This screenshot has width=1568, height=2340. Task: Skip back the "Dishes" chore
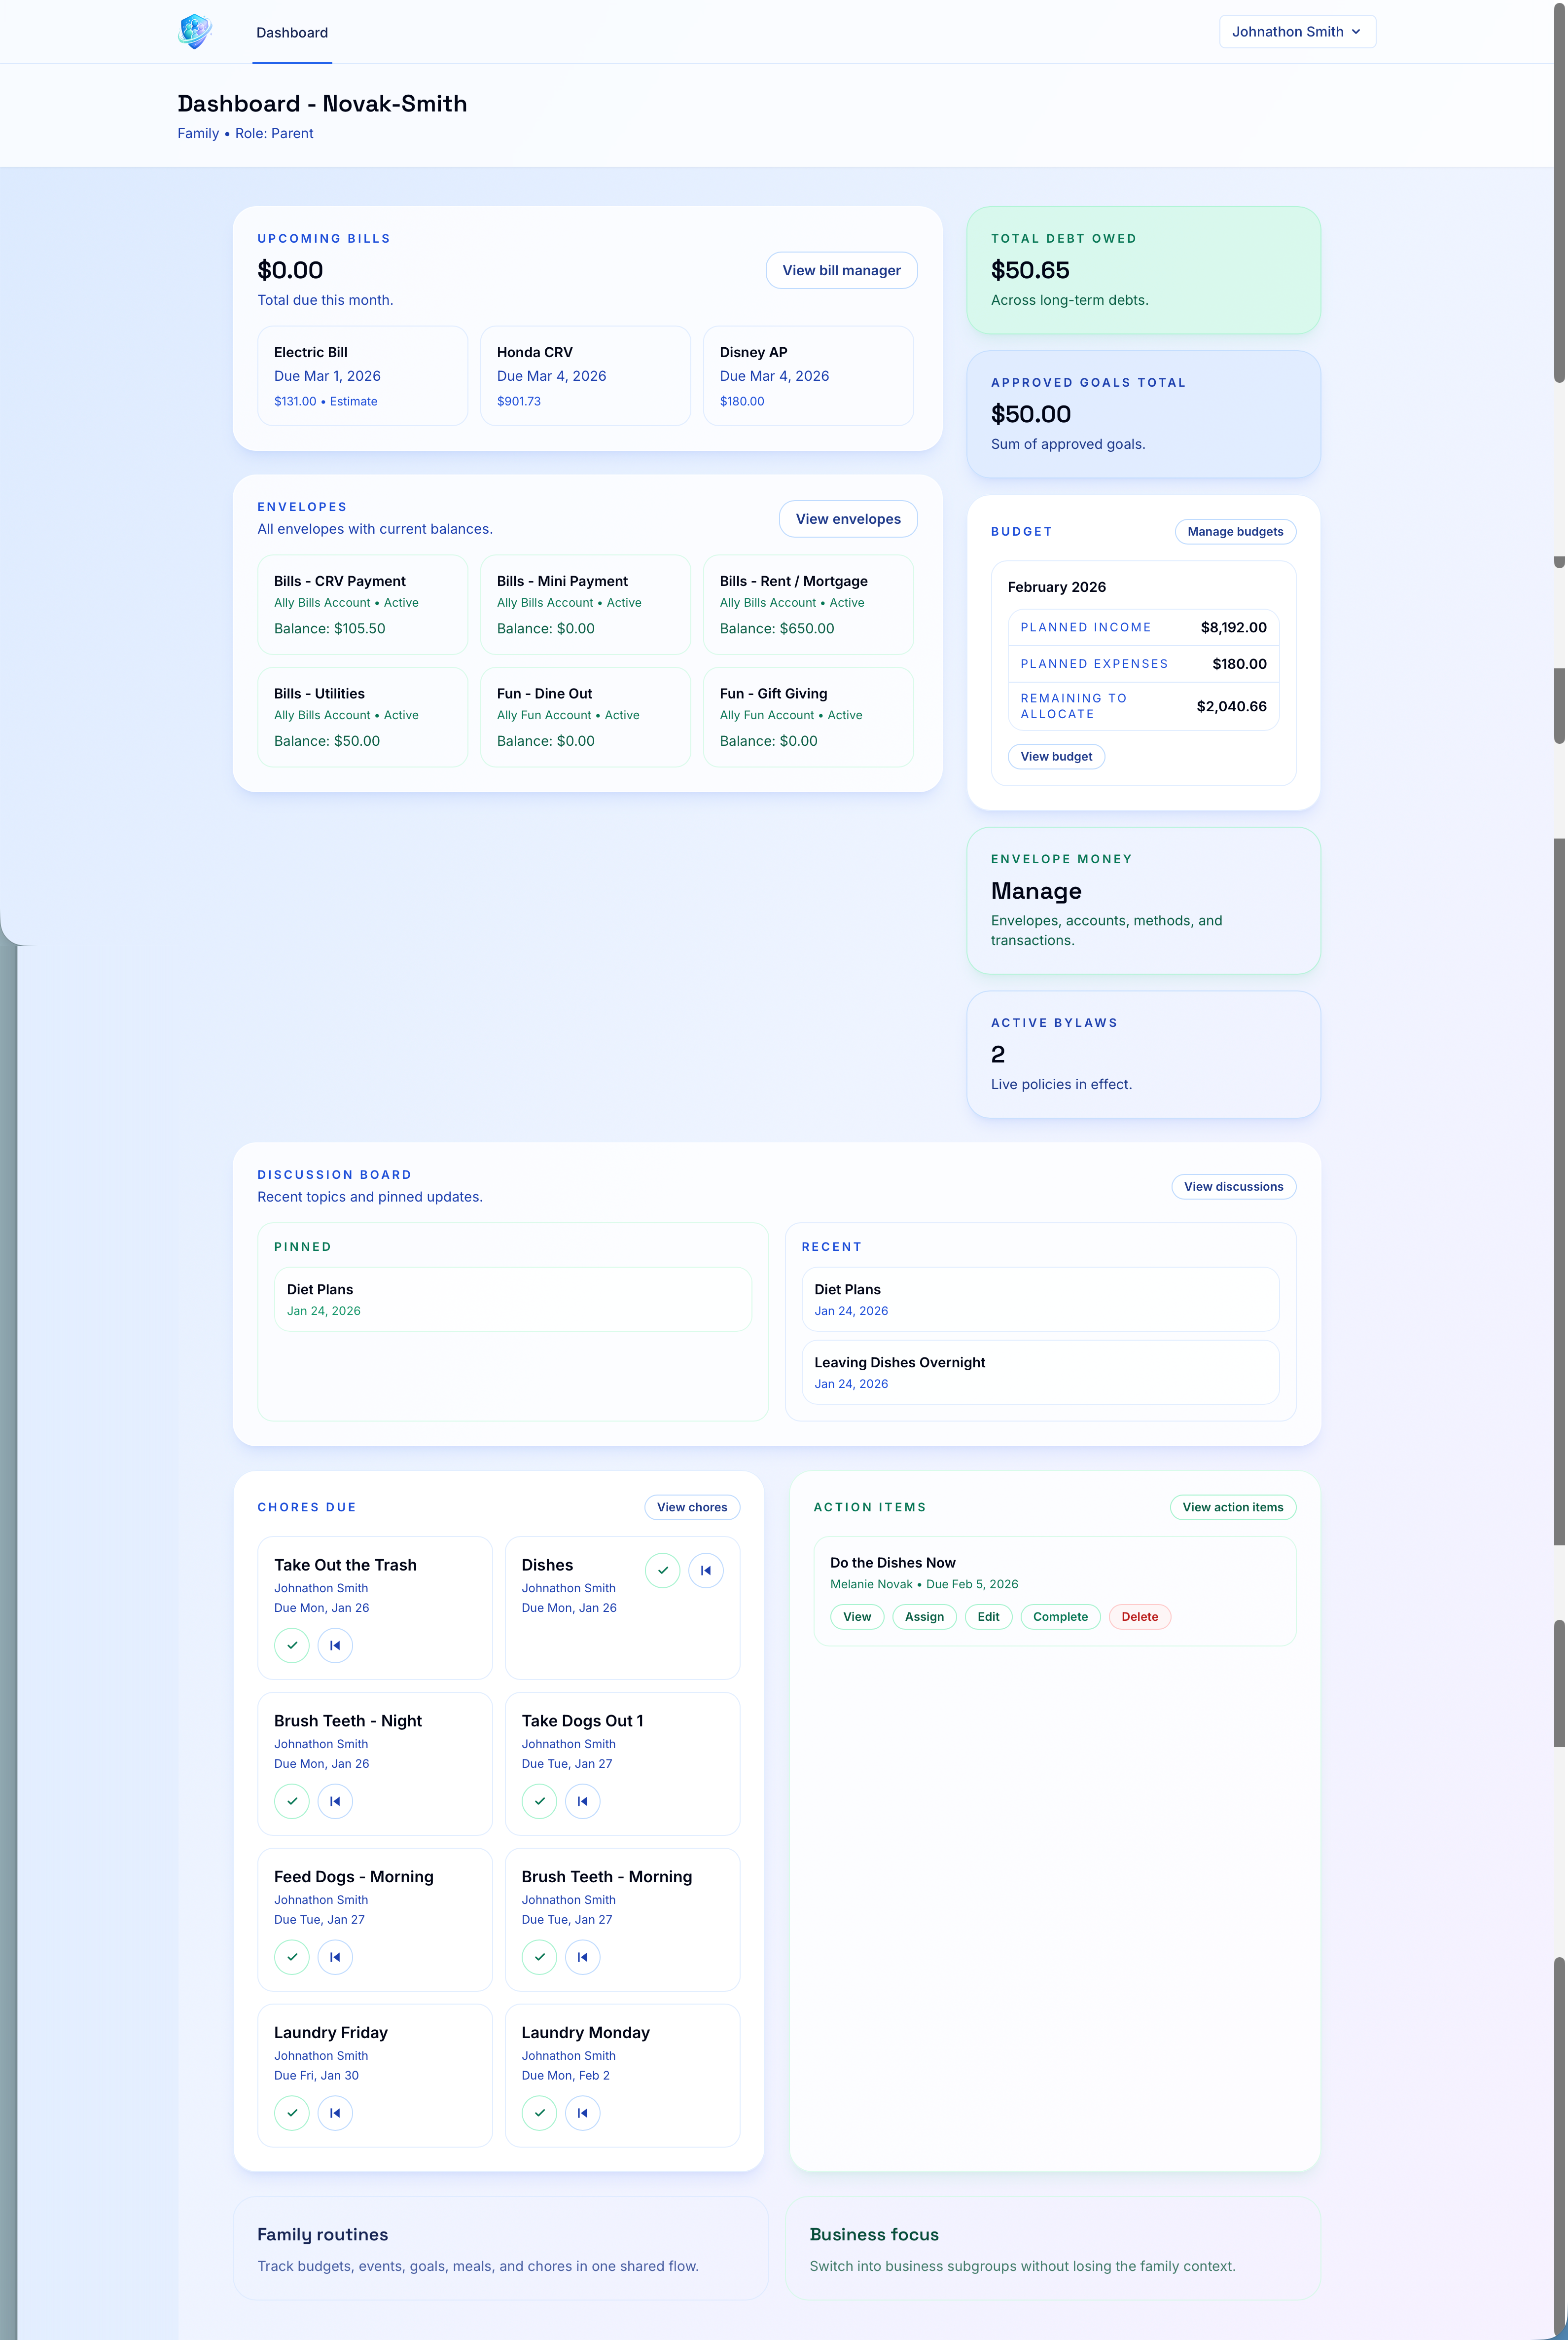(706, 1571)
